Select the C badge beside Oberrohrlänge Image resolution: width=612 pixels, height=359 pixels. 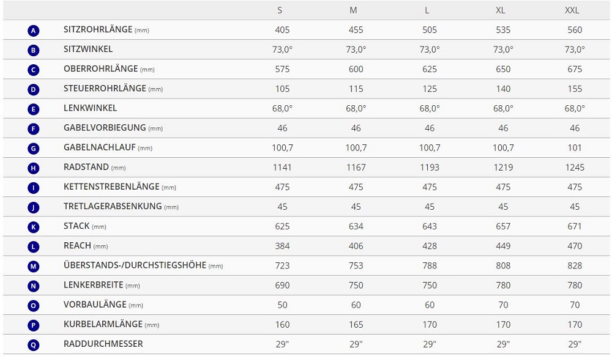[34, 70]
